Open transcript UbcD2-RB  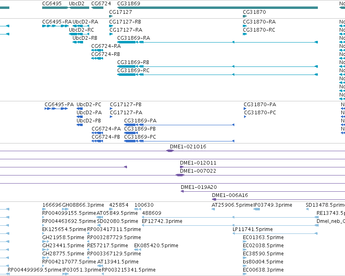(85, 38)
